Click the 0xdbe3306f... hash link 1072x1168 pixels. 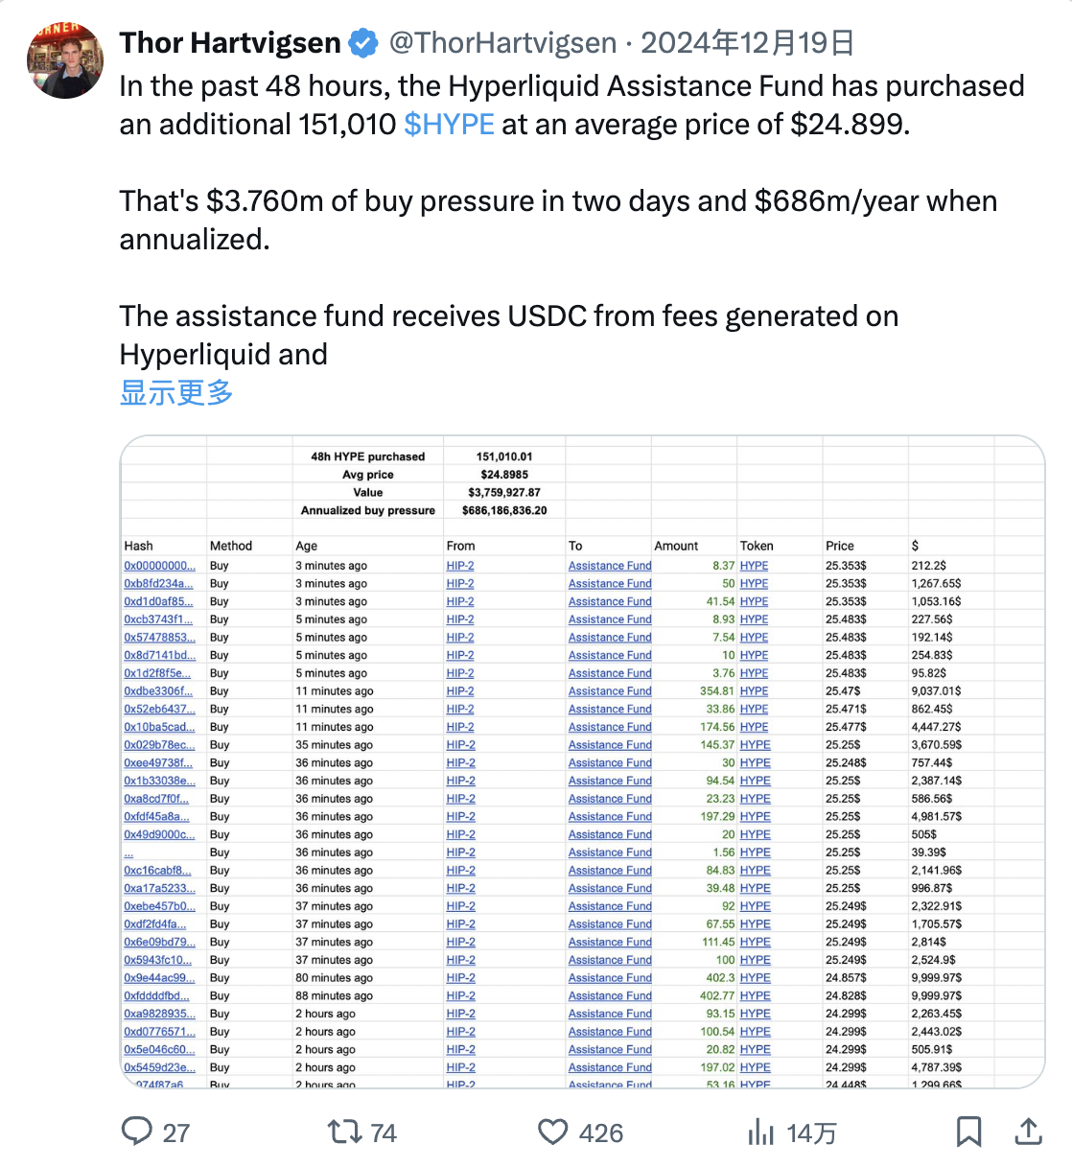(x=158, y=691)
